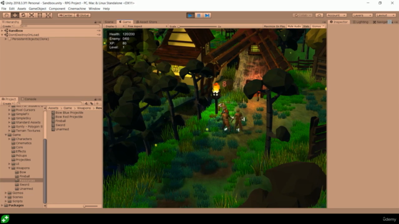Toggle Gizmos in Game view

tap(316, 26)
